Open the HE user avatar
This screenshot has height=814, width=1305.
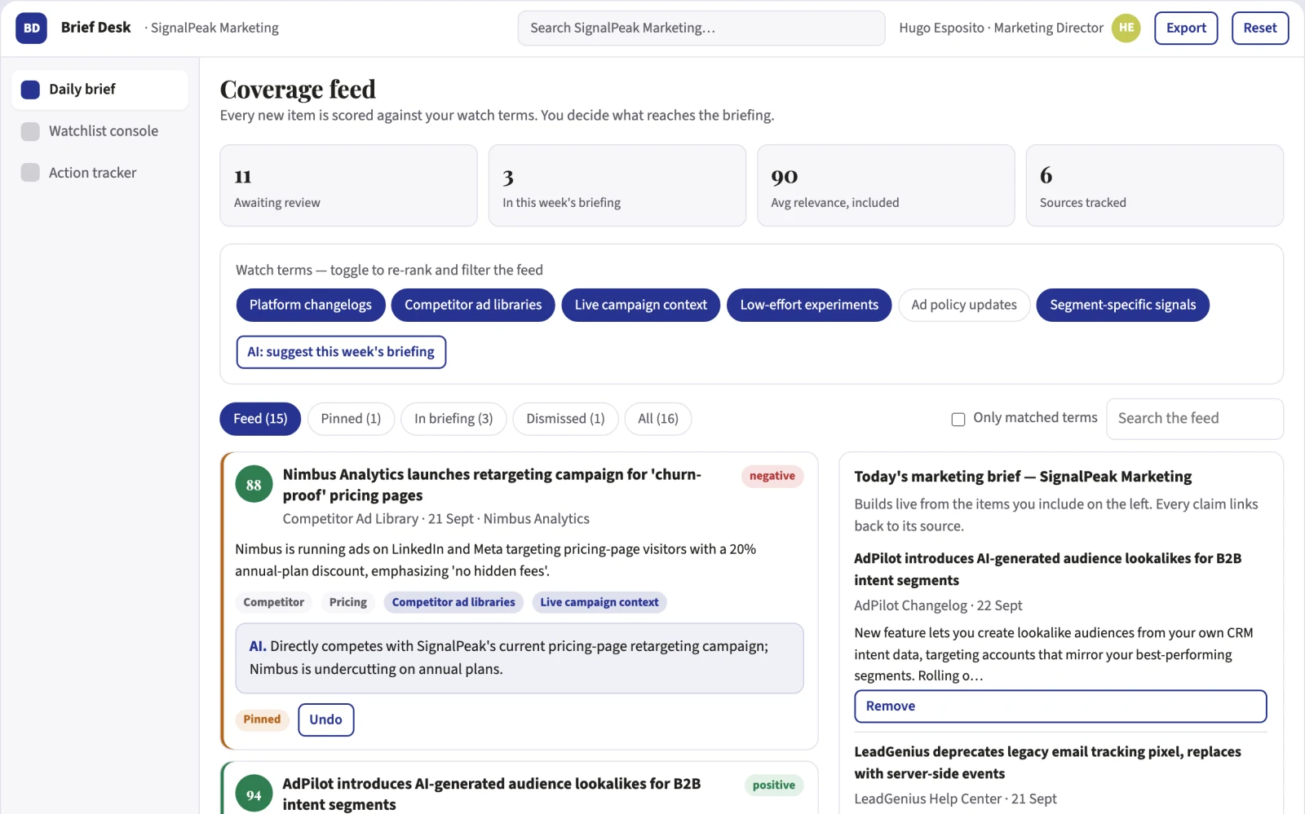[x=1126, y=28]
